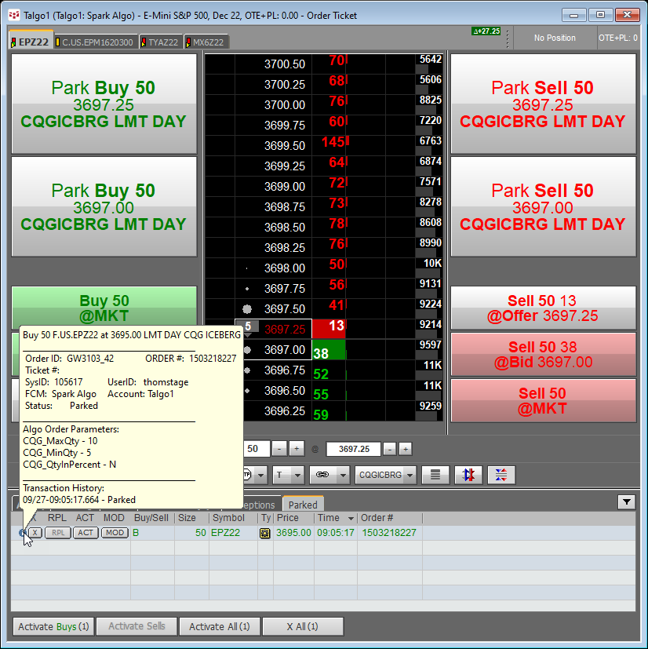Click the link icon in the toolbar

322,475
